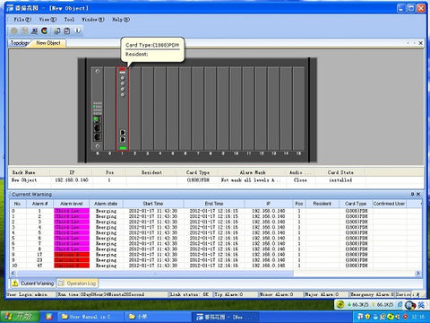Open the Tool menu
Screen dimensions: 430x323
click(69, 20)
